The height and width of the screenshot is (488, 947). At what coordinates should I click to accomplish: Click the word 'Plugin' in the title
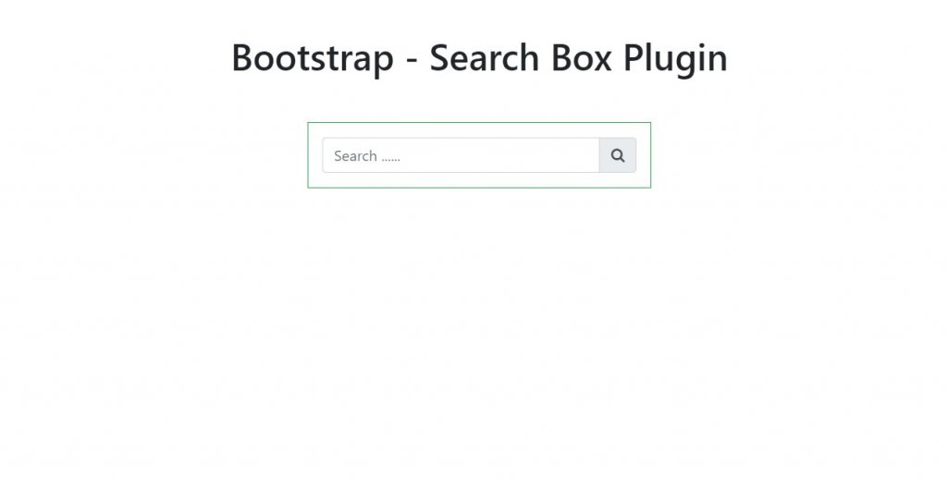click(x=675, y=58)
